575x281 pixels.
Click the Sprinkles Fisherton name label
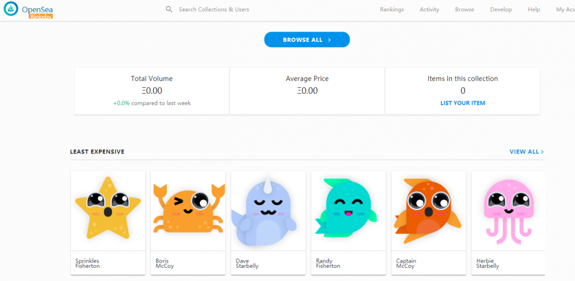pyautogui.click(x=87, y=263)
